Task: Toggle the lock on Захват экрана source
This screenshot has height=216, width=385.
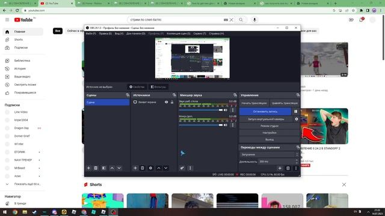Action: pyautogui.click(x=172, y=102)
